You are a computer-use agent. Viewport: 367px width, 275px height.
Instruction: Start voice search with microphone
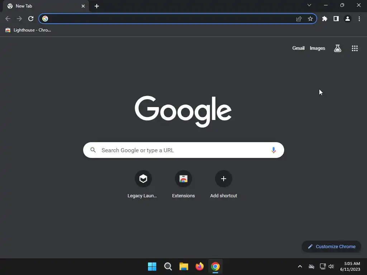[x=273, y=150]
